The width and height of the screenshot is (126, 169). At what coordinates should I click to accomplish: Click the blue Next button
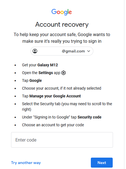(102, 163)
